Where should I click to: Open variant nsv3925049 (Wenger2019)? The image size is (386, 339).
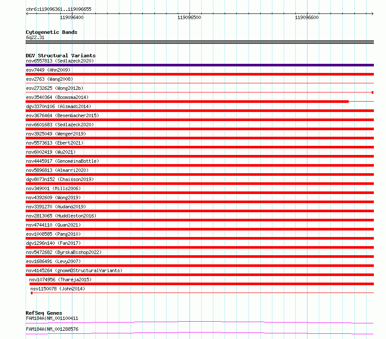point(56,134)
